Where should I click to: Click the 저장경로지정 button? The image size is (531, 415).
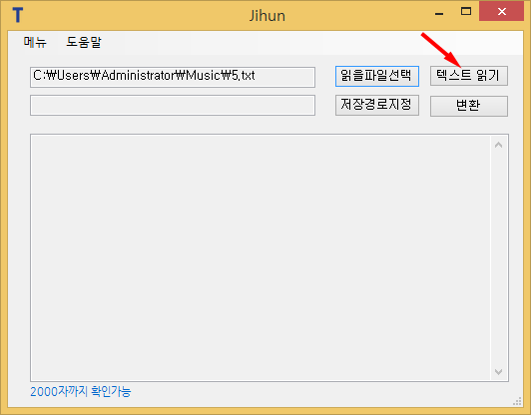(x=377, y=106)
